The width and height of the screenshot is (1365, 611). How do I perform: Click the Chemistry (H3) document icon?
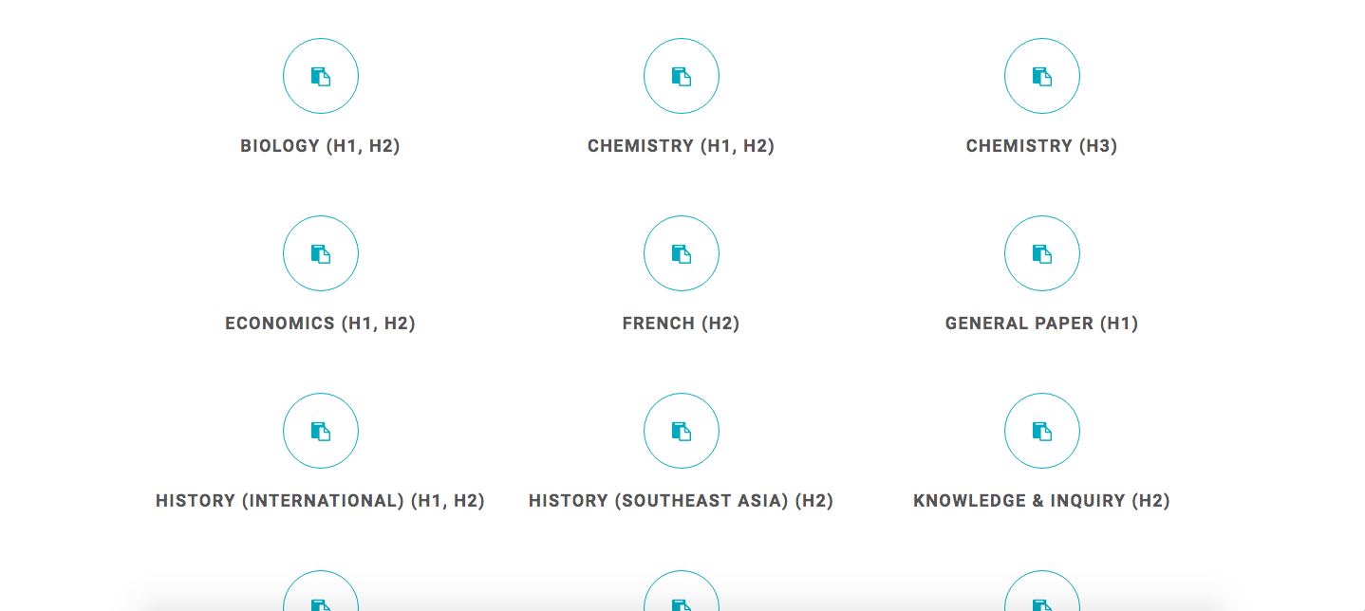click(1042, 77)
